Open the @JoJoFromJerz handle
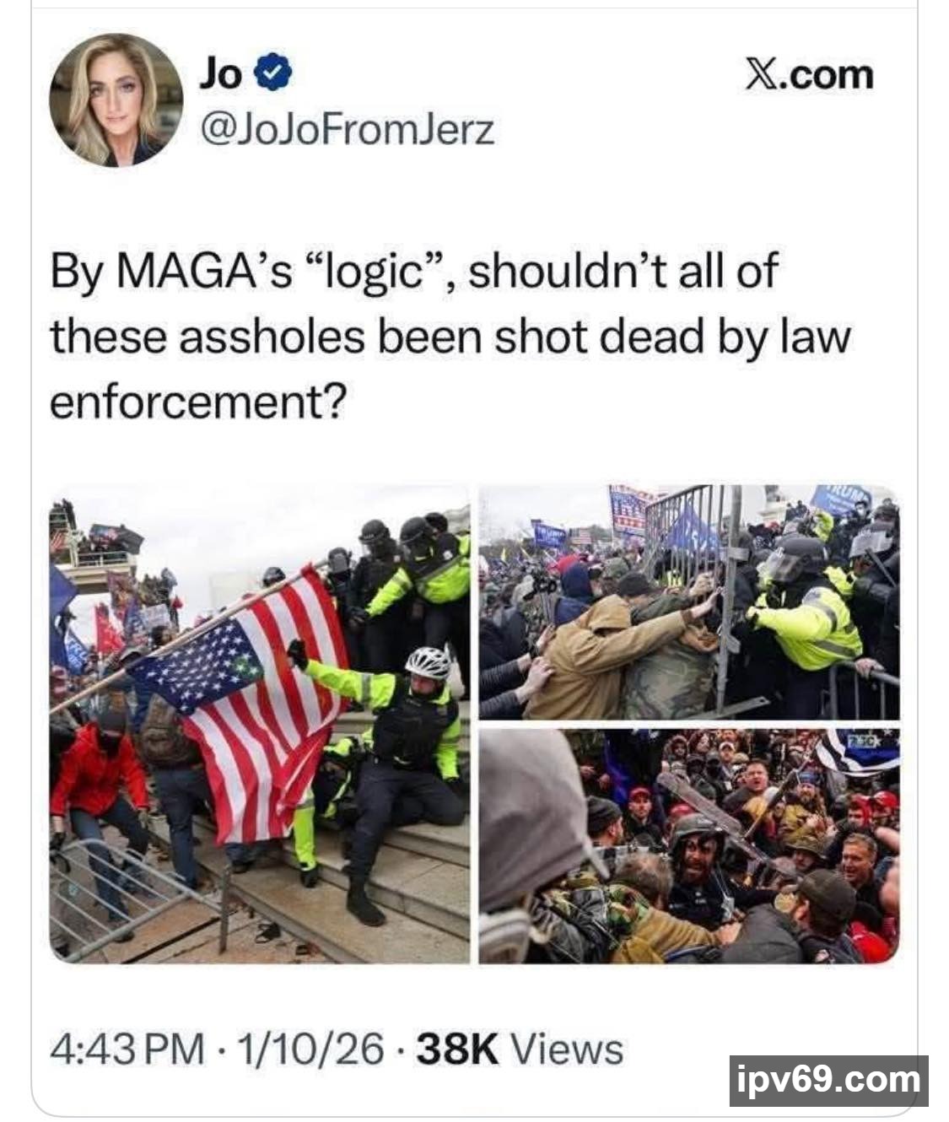949x1122 pixels. [346, 129]
